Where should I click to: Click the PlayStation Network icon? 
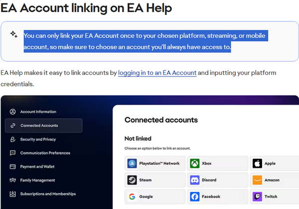pos(132,163)
